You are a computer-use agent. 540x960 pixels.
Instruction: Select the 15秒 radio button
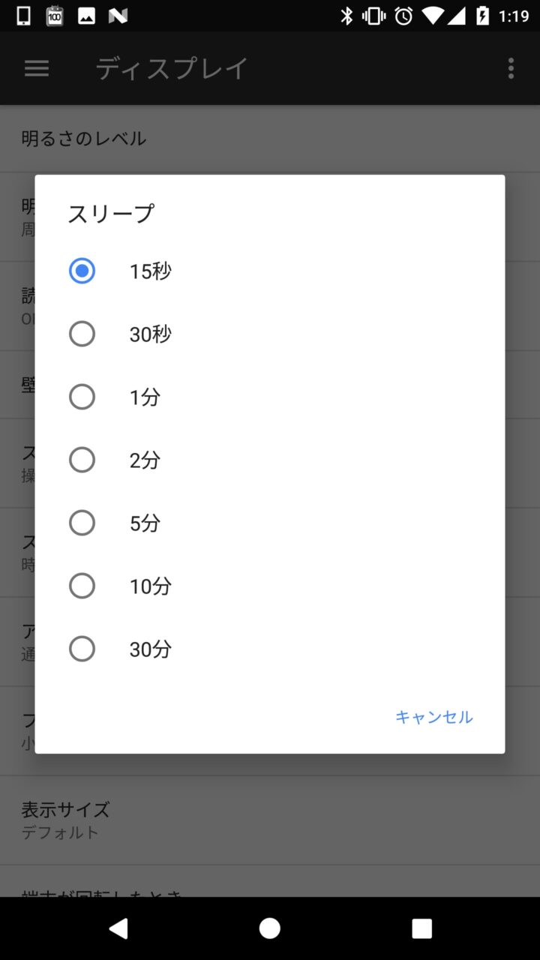tap(82, 271)
